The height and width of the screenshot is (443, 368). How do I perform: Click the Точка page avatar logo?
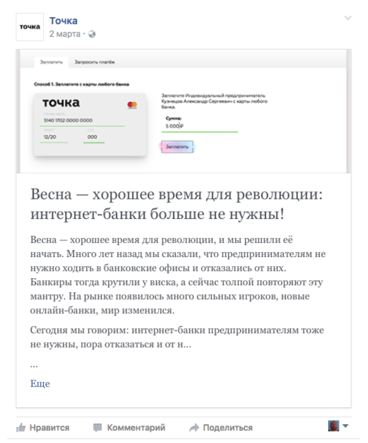click(x=30, y=27)
